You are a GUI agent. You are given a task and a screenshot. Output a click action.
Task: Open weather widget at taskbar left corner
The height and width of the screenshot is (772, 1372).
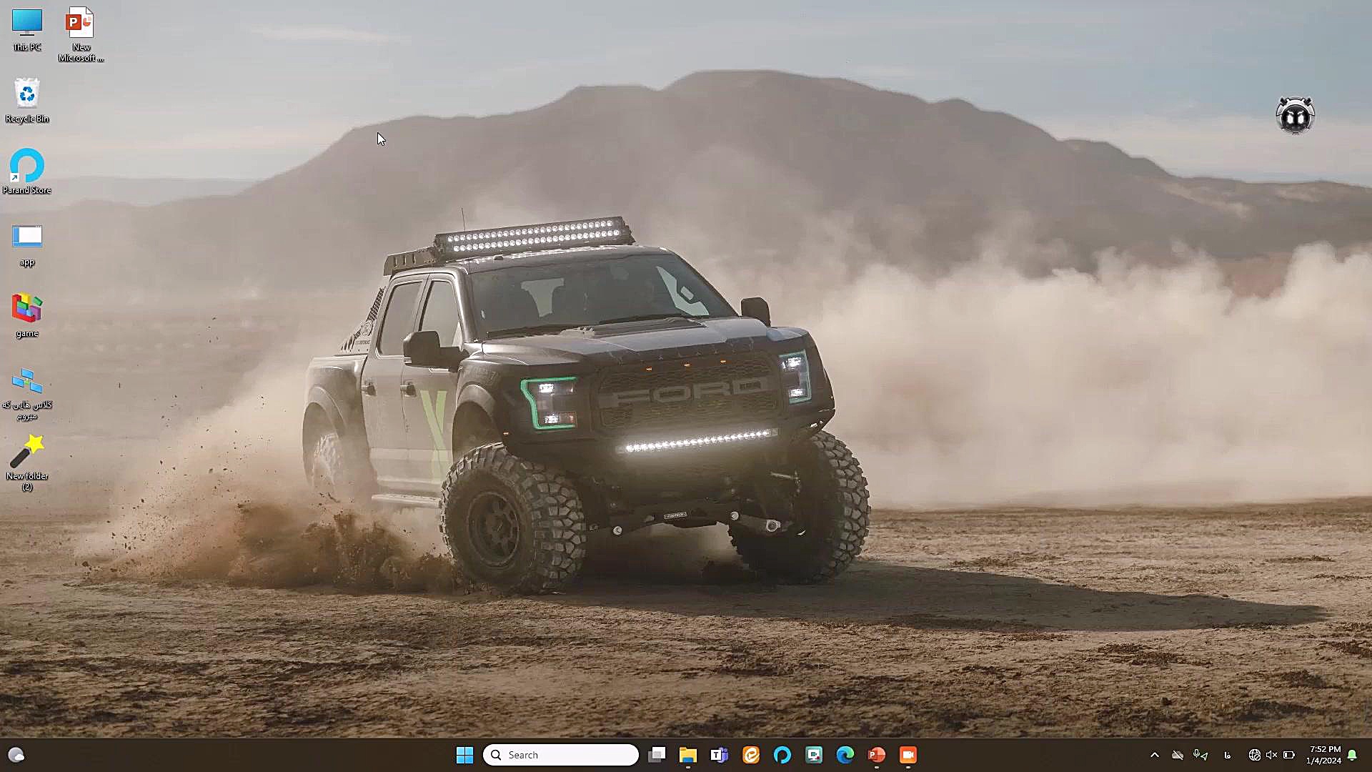click(x=16, y=755)
